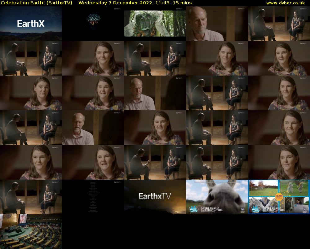This screenshot has height=249, width=310.
Task: Click the UN assembly hall thumbnail
Action: click(31, 232)
